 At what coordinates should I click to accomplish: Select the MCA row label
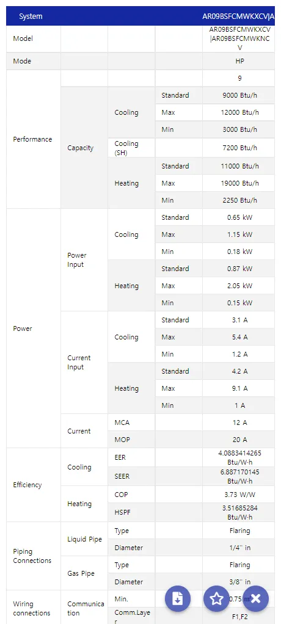click(122, 423)
